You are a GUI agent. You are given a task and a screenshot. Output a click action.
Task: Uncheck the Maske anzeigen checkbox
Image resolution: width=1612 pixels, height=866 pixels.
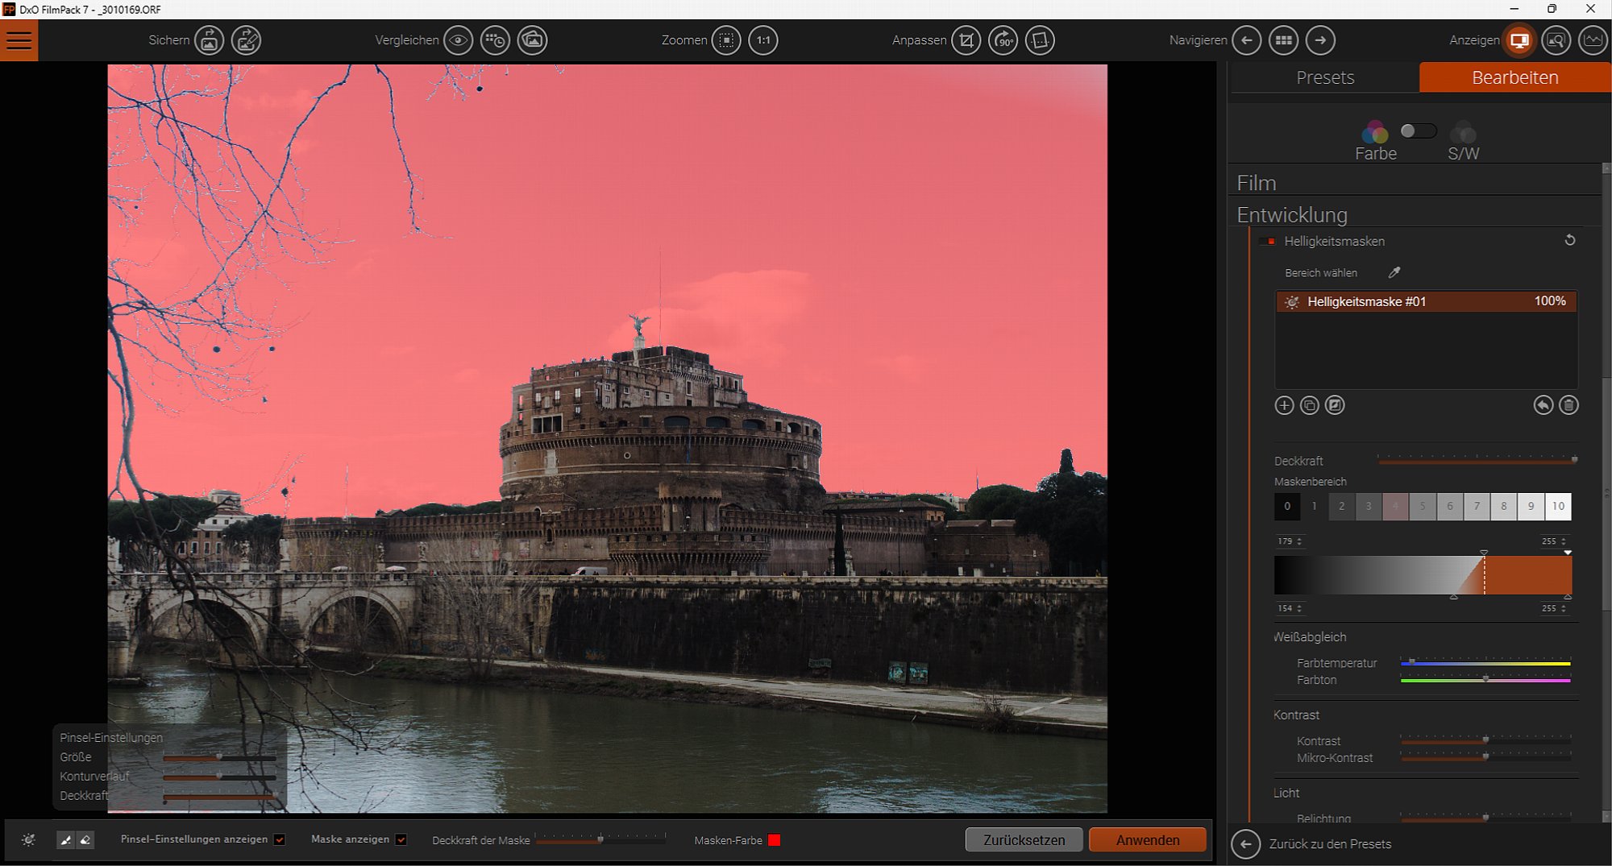pyautogui.click(x=401, y=839)
